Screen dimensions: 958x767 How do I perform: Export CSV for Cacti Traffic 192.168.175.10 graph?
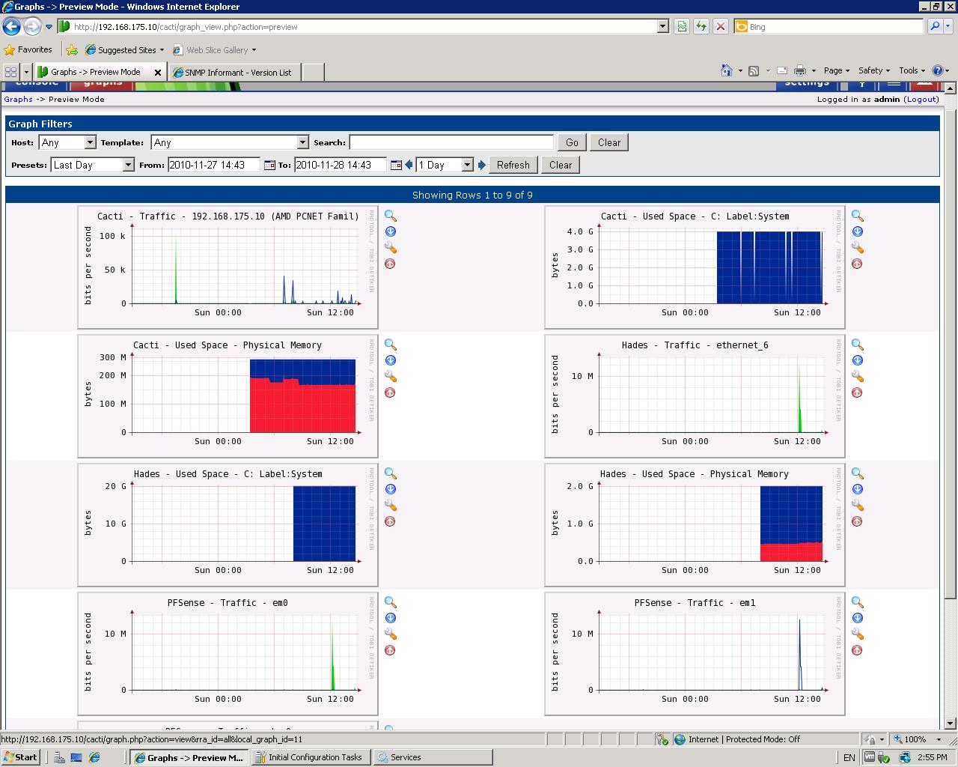390,231
